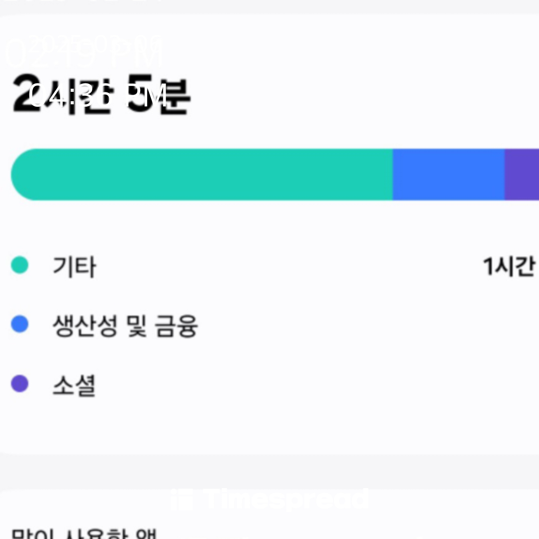This screenshot has width=539, height=539.
Task: Open the 생산성 및 금융 category
Action: (x=125, y=326)
